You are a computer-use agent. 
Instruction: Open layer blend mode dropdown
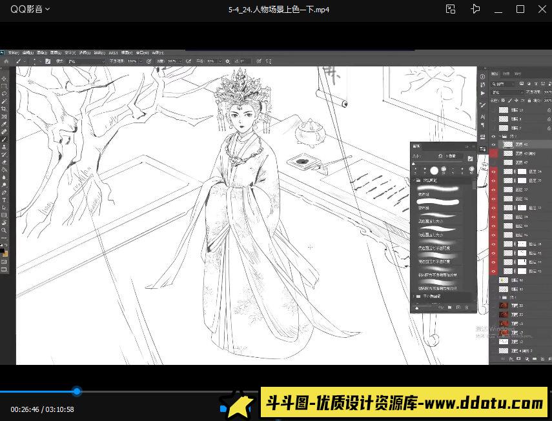(x=507, y=92)
